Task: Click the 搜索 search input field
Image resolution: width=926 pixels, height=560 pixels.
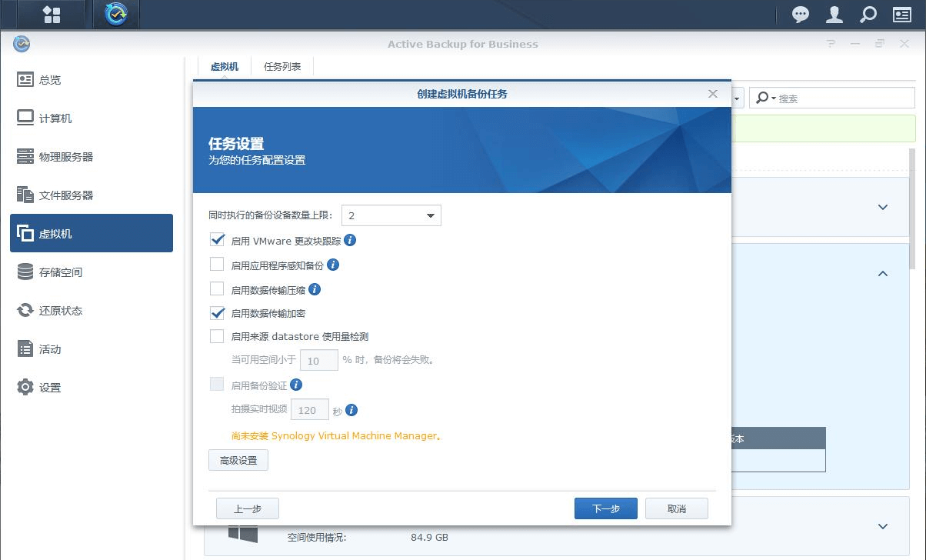Action: click(x=842, y=98)
